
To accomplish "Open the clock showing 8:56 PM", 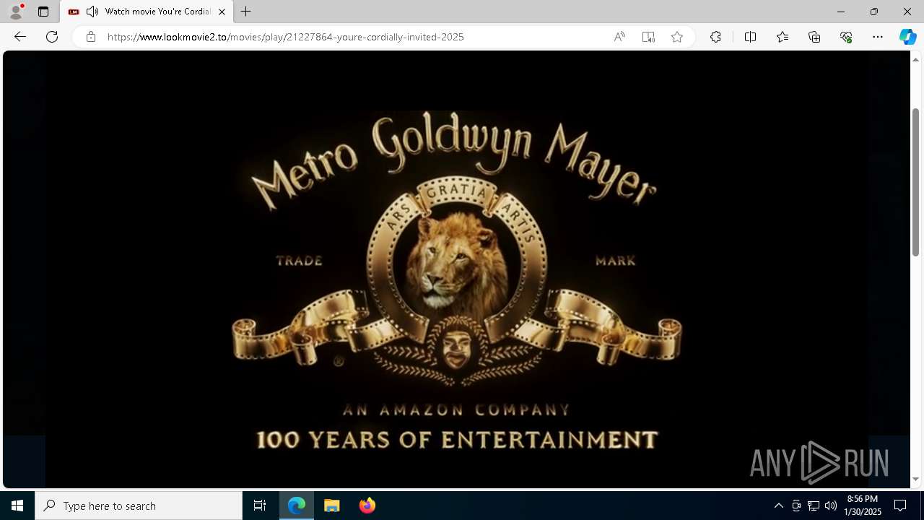I will [863, 506].
